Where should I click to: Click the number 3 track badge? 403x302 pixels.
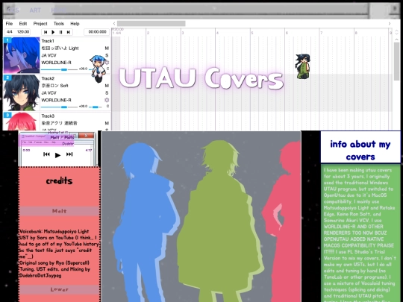click(7, 115)
